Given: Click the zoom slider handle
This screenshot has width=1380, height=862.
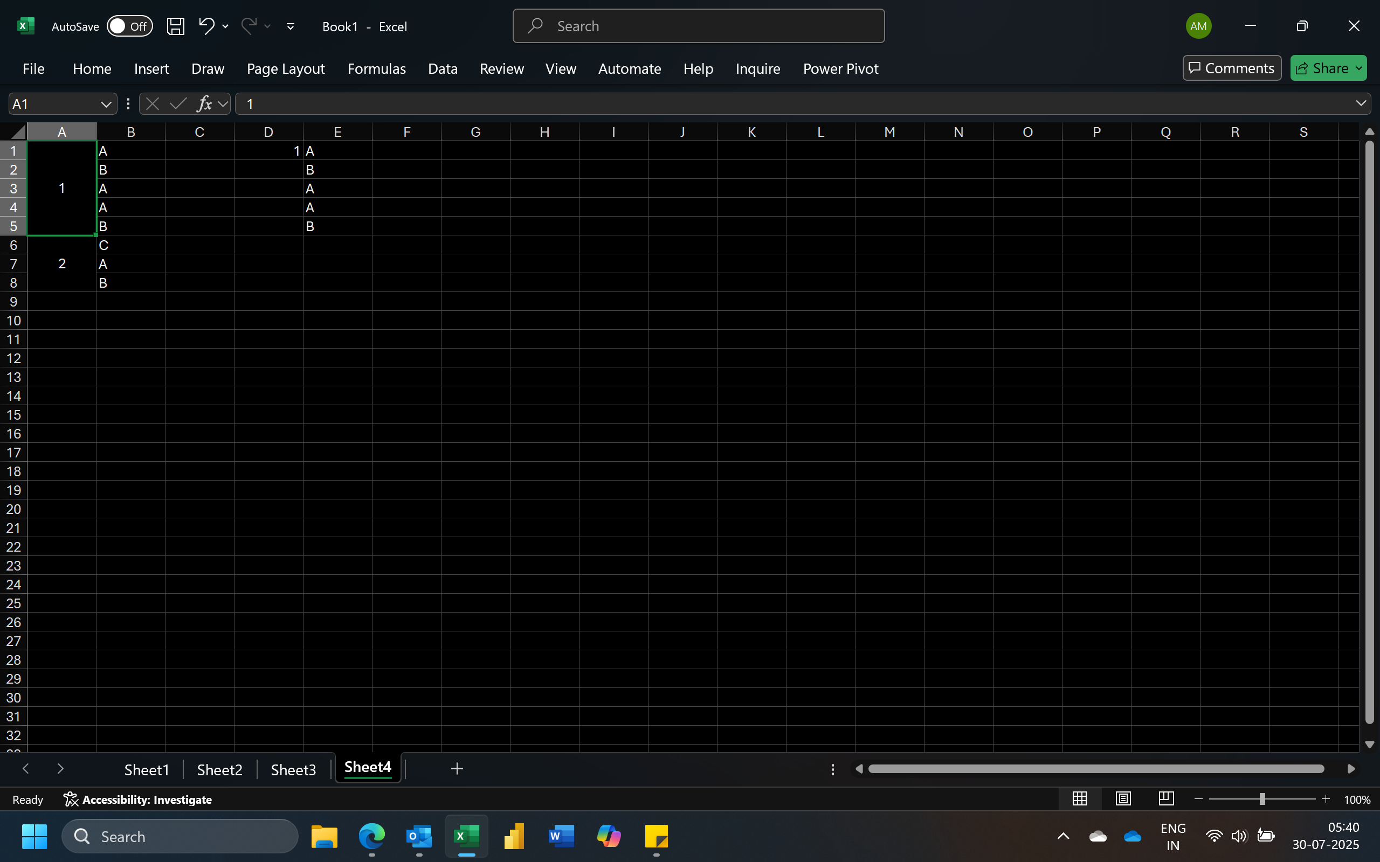Looking at the screenshot, I should [1262, 799].
